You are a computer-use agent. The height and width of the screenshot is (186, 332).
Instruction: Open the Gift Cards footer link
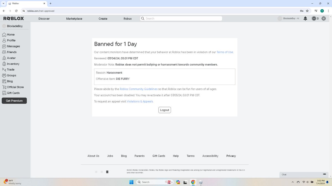(159, 156)
